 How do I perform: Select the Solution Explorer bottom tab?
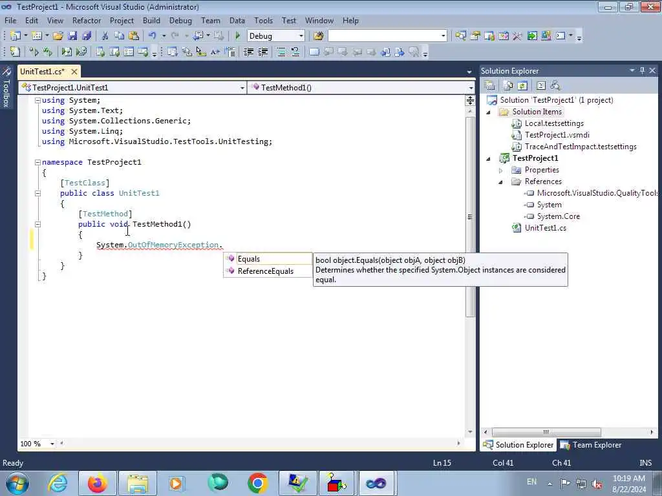pos(518,445)
